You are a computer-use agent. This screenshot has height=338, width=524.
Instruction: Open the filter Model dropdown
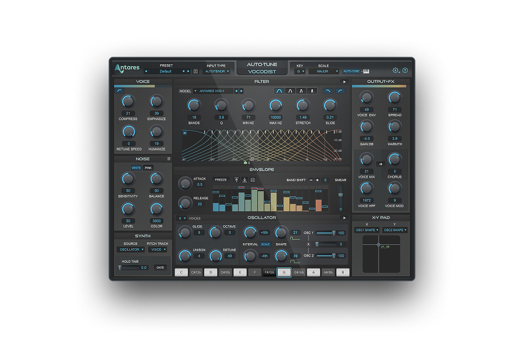click(213, 91)
